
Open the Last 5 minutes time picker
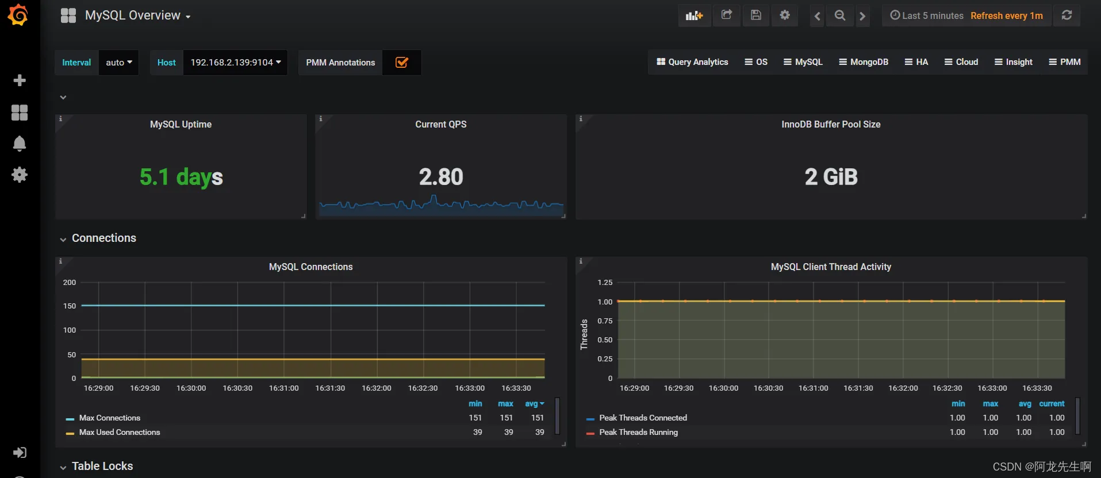[x=926, y=16]
